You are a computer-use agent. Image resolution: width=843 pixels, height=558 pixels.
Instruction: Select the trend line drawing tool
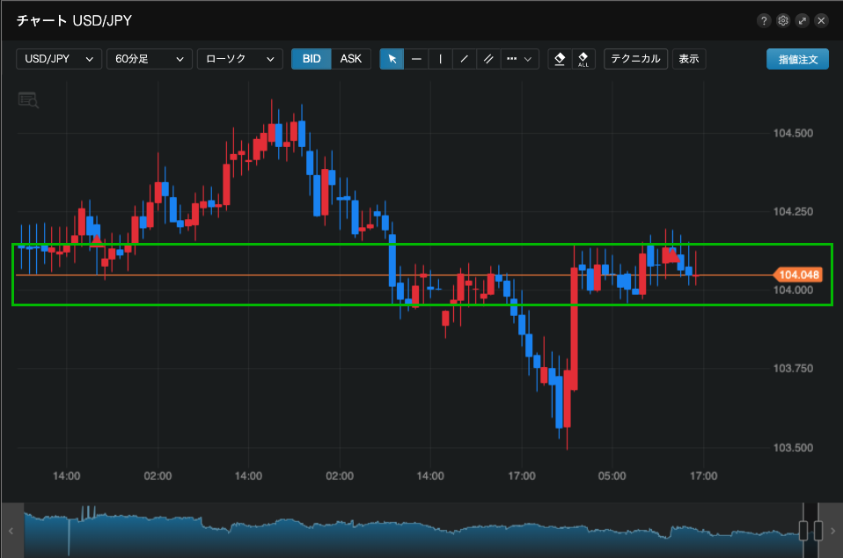464,59
